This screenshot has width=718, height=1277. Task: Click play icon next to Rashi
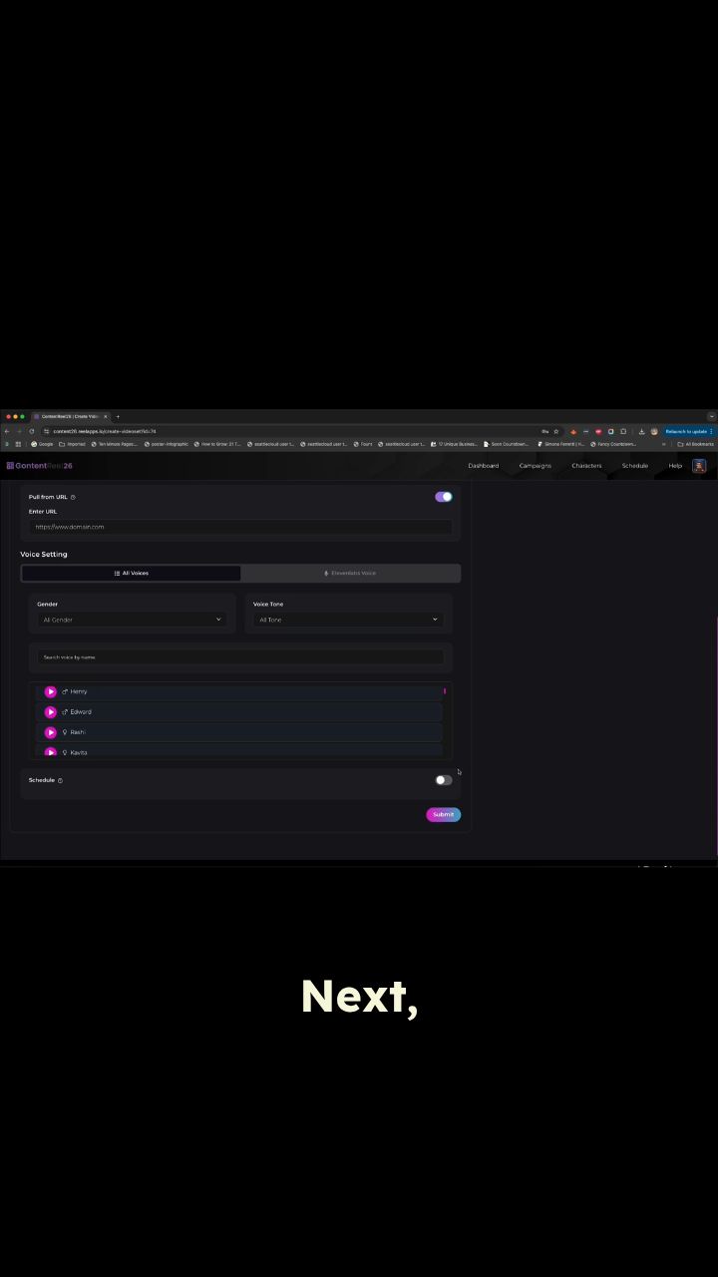tap(51, 732)
